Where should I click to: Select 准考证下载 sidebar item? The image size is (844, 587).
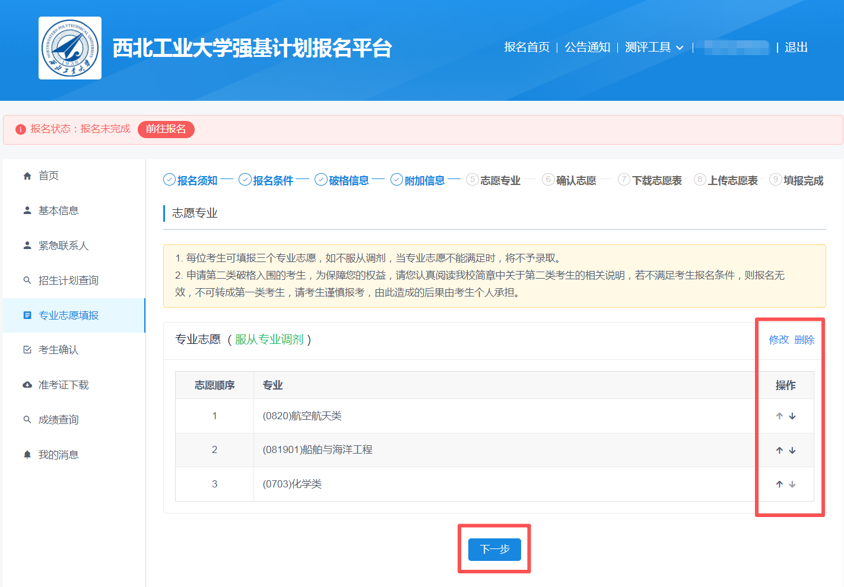coord(64,385)
